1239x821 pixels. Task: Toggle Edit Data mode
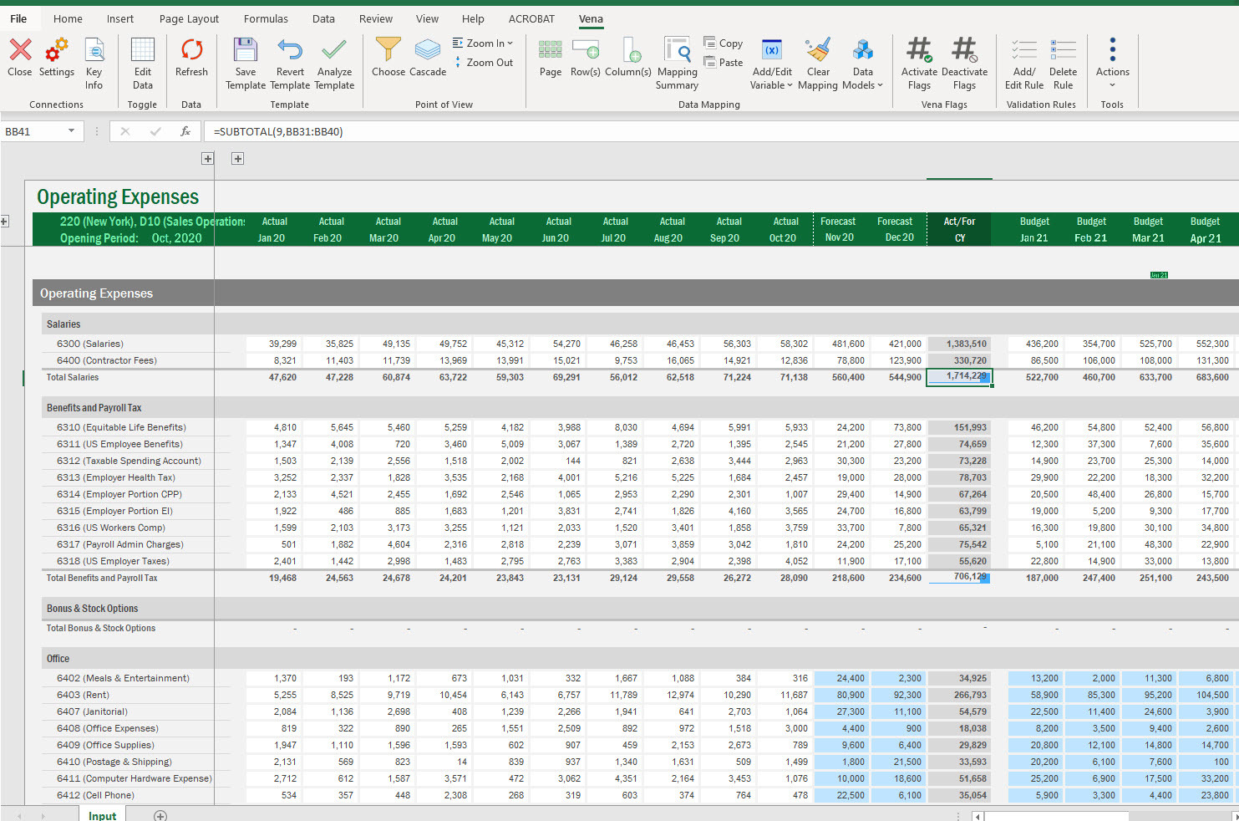pyautogui.click(x=143, y=51)
